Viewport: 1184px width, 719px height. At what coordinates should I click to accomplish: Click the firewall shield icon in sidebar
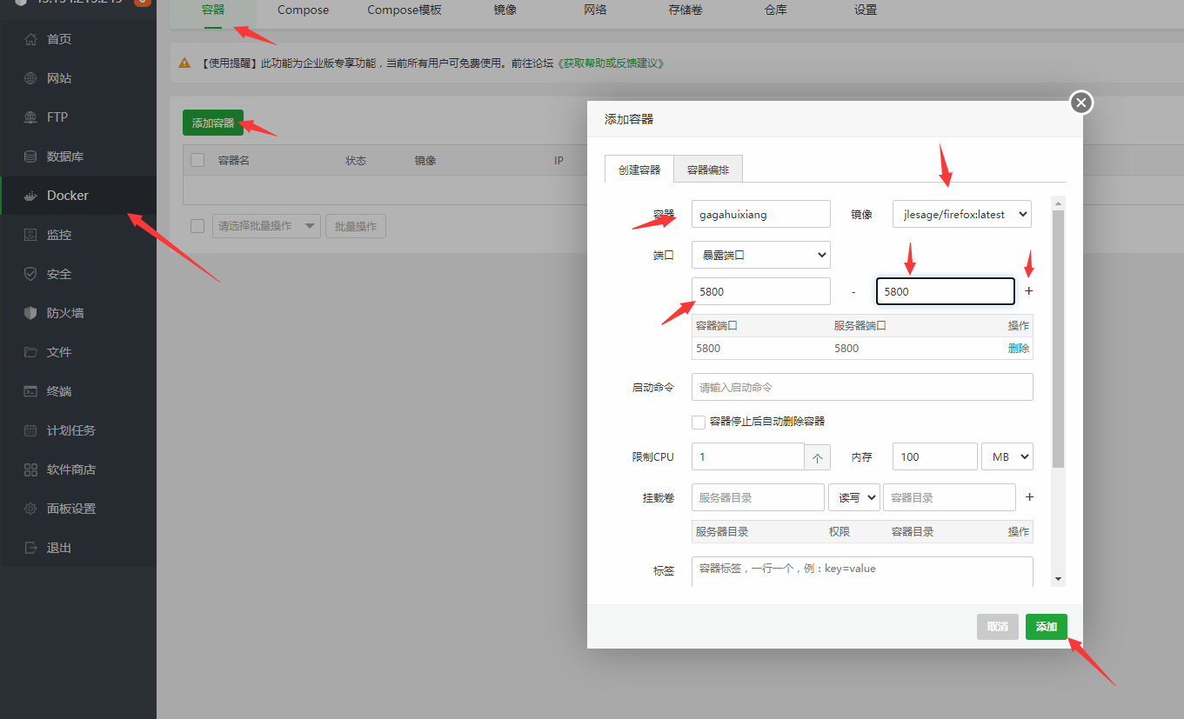[x=30, y=313]
